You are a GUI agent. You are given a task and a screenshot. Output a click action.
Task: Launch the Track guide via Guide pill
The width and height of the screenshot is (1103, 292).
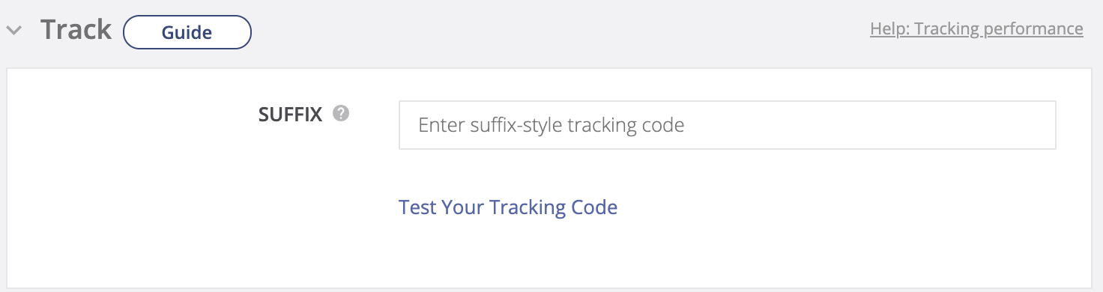(187, 32)
